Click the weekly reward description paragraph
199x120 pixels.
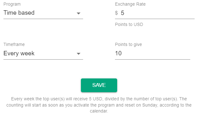click(99, 105)
